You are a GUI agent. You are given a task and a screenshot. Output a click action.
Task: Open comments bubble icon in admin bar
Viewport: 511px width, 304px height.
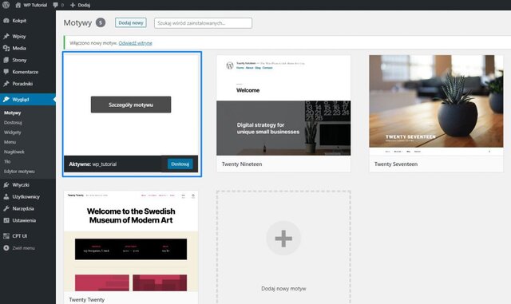55,5
